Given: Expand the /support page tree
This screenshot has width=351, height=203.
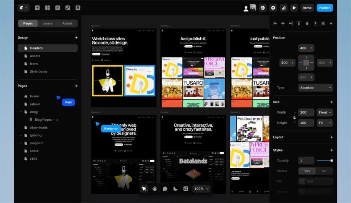Looking at the screenshot, I should point(21,143).
